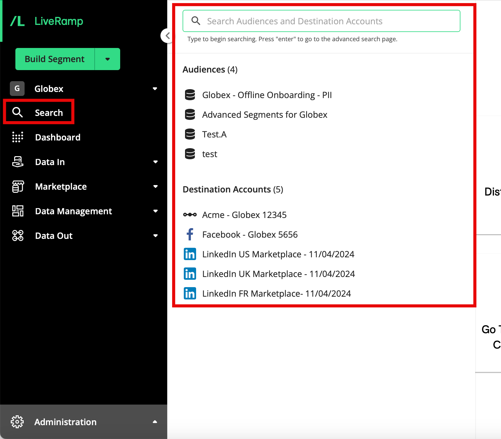Click the Marketplace storefront icon
This screenshot has width=501, height=439.
pyautogui.click(x=18, y=186)
